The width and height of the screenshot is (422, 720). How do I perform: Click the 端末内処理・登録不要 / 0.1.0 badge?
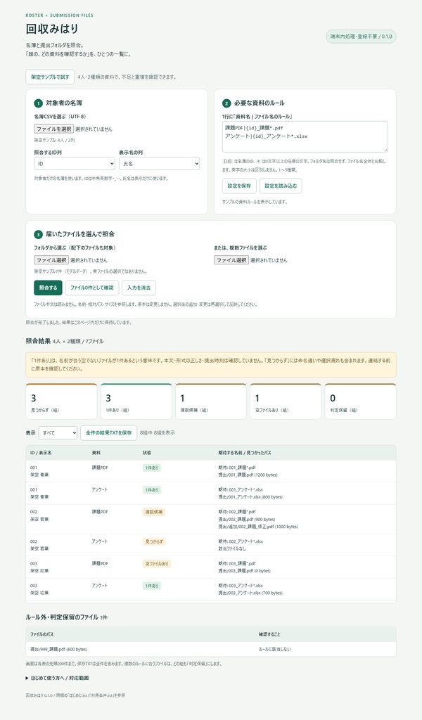(x=361, y=37)
